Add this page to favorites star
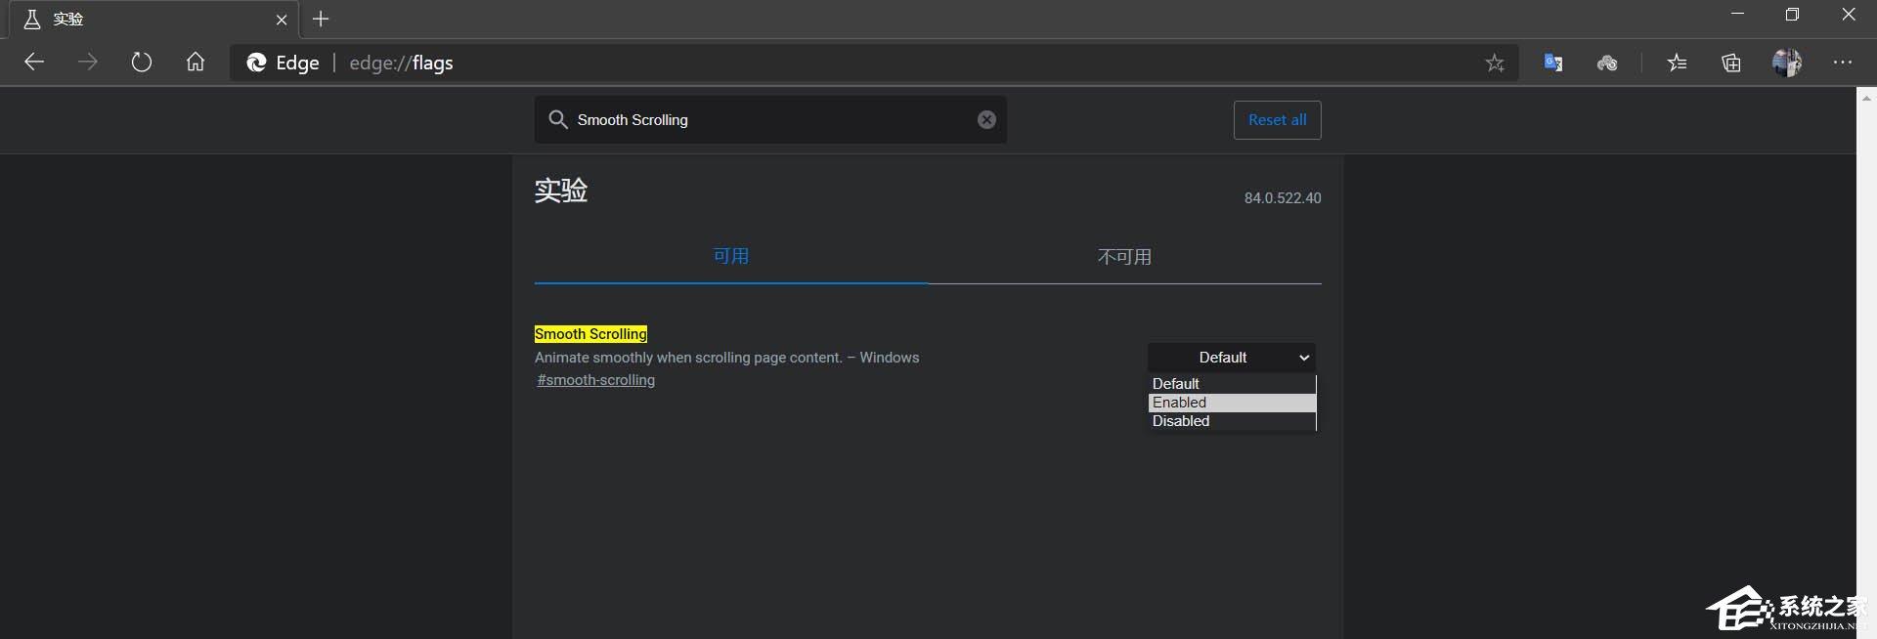The height and width of the screenshot is (639, 1877). click(x=1494, y=64)
